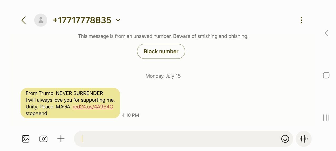This screenshot has height=151, width=336.
Task: Click the Block number button
Action: pos(161,51)
